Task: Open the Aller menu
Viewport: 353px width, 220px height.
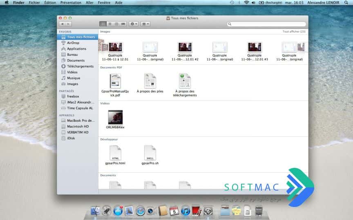Action: [x=89, y=3]
